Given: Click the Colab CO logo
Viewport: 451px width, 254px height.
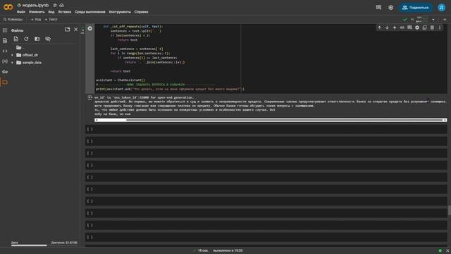Looking at the screenshot, I should click(x=8, y=7).
